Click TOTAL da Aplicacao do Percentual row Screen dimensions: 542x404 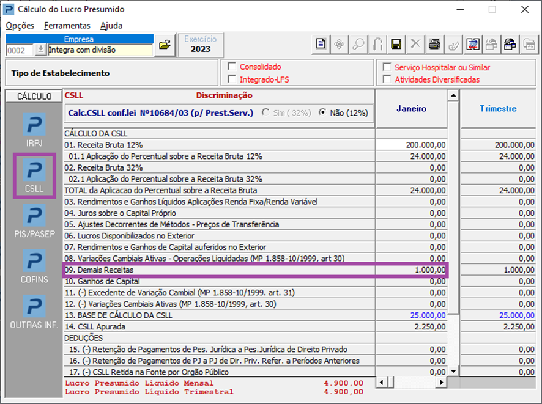pos(219,190)
